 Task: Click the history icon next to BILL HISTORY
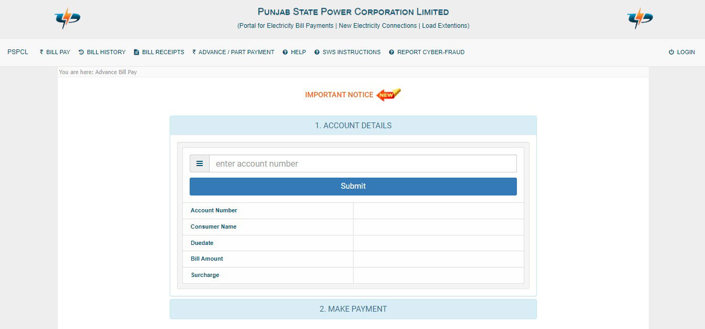[x=81, y=52]
